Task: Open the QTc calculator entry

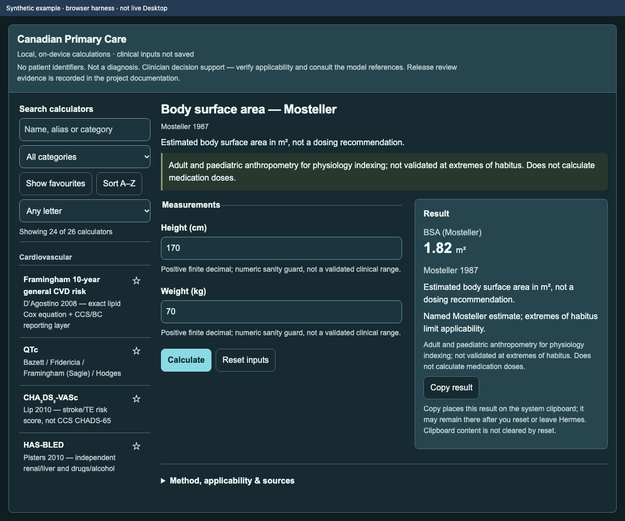Action: point(73,361)
